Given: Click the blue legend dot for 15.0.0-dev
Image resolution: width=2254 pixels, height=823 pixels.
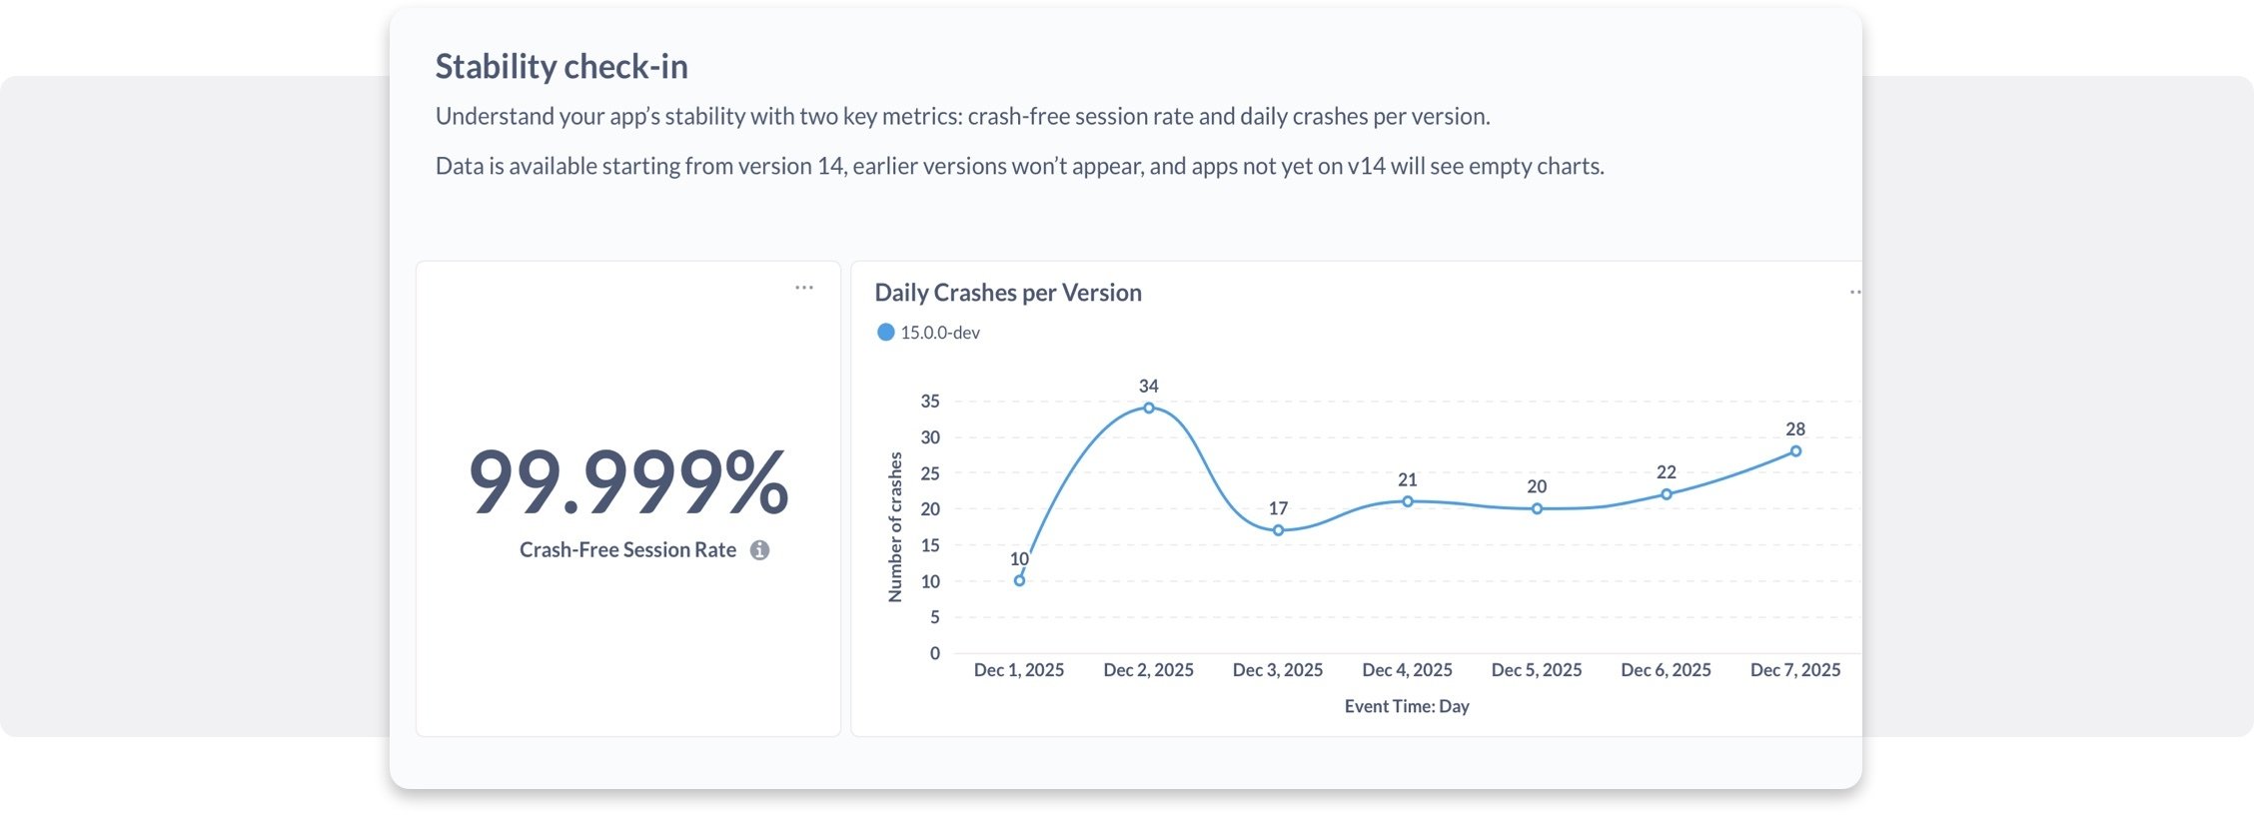Looking at the screenshot, I should tap(885, 333).
